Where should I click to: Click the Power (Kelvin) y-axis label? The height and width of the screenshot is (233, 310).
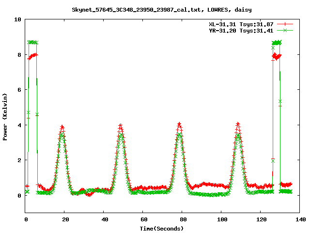(x=5, y=117)
